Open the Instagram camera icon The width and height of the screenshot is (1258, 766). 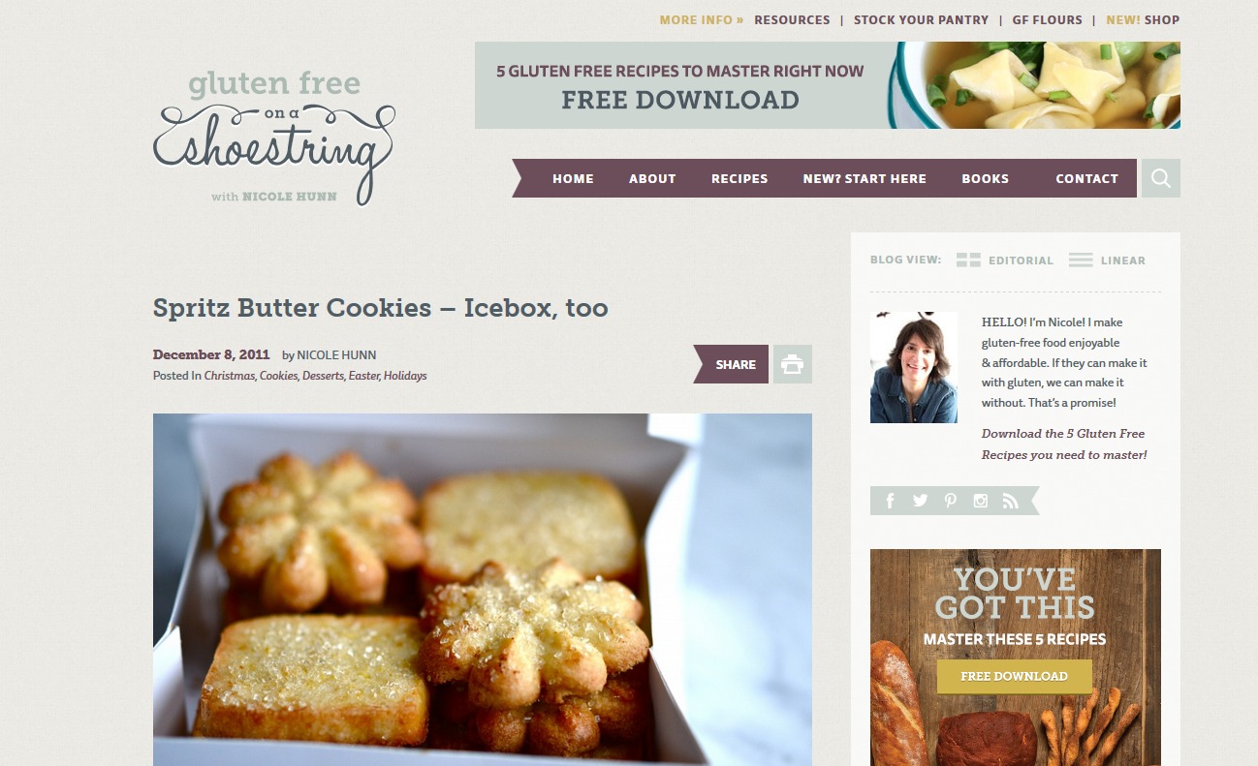[x=980, y=501]
